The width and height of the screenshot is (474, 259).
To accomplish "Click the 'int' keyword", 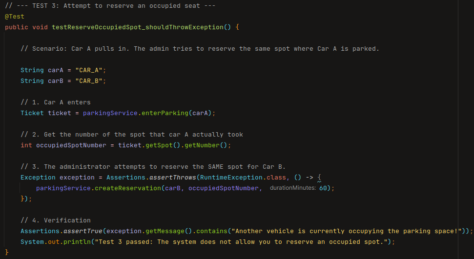I will pyautogui.click(x=26, y=145).
